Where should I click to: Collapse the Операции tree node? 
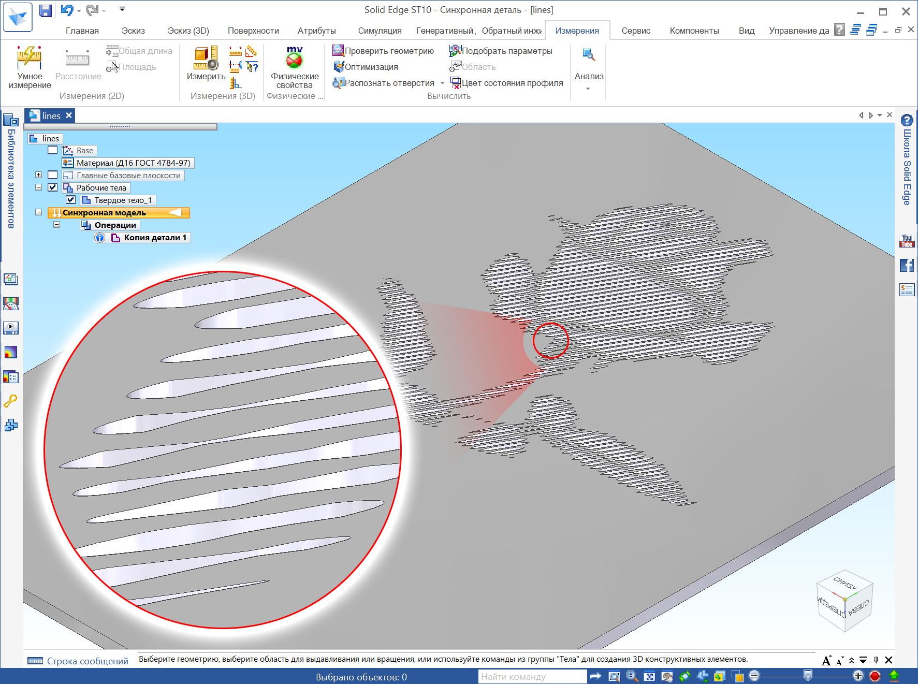[57, 225]
